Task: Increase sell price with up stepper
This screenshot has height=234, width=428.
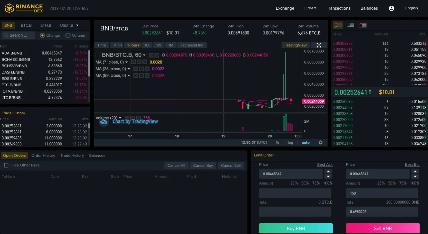Action: click(415, 171)
